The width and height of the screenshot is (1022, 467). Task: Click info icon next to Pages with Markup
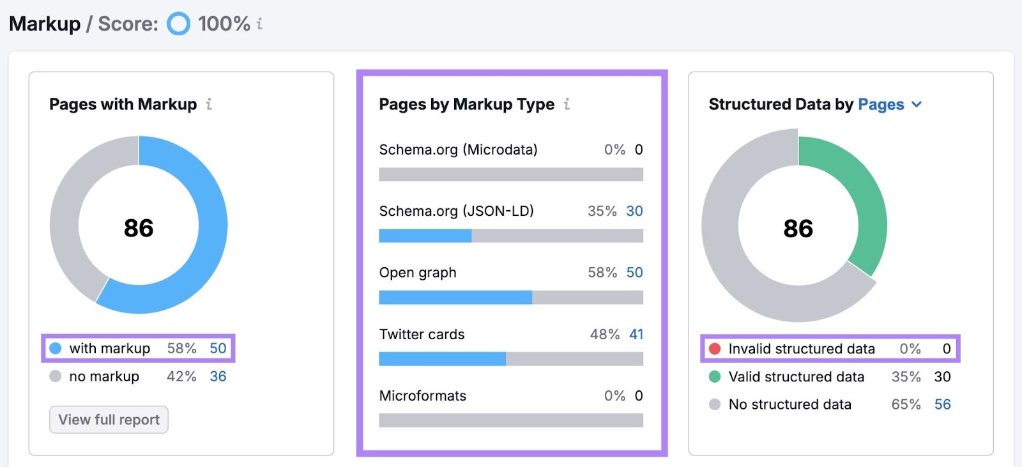209,104
